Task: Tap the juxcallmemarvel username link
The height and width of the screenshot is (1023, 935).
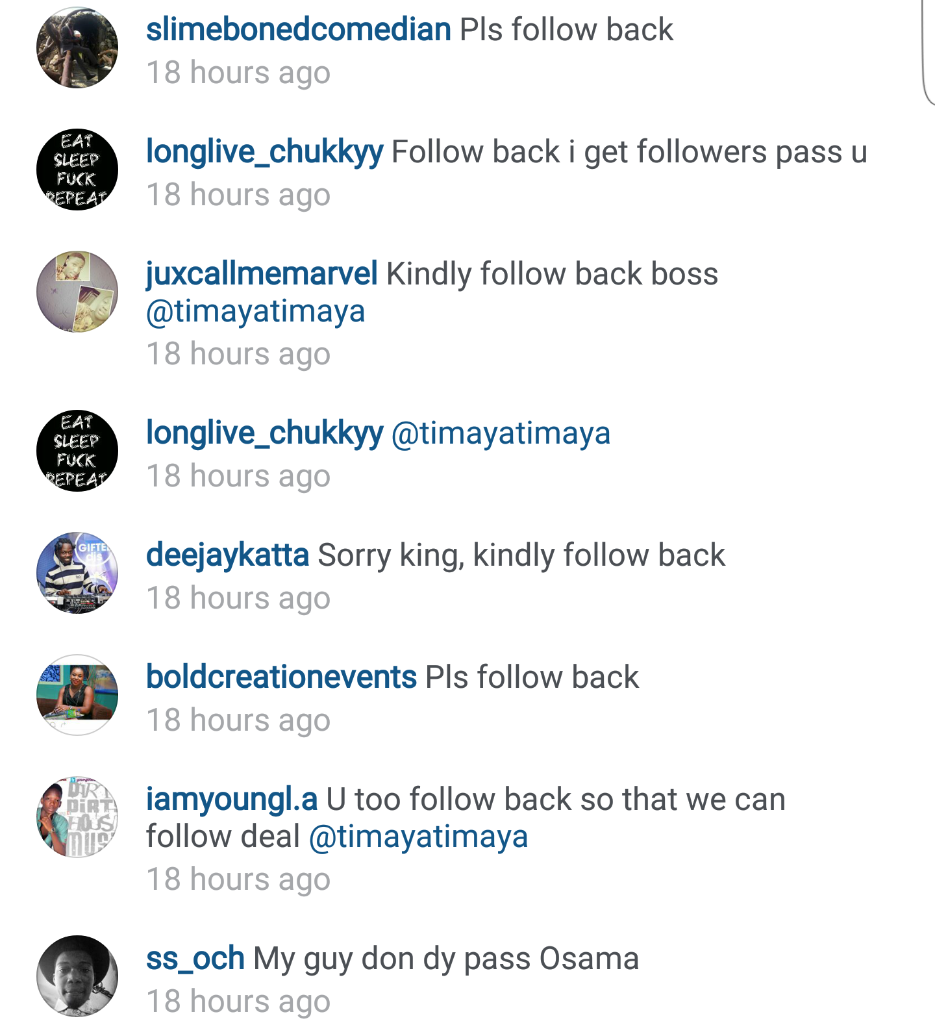Action: pos(262,274)
